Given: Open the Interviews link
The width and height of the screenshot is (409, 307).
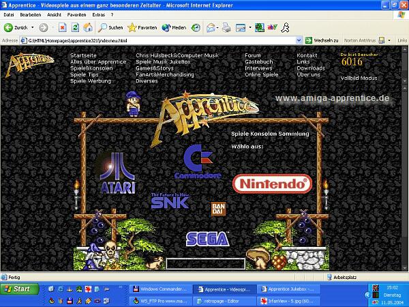Looking at the screenshot, I should pyautogui.click(x=258, y=68).
